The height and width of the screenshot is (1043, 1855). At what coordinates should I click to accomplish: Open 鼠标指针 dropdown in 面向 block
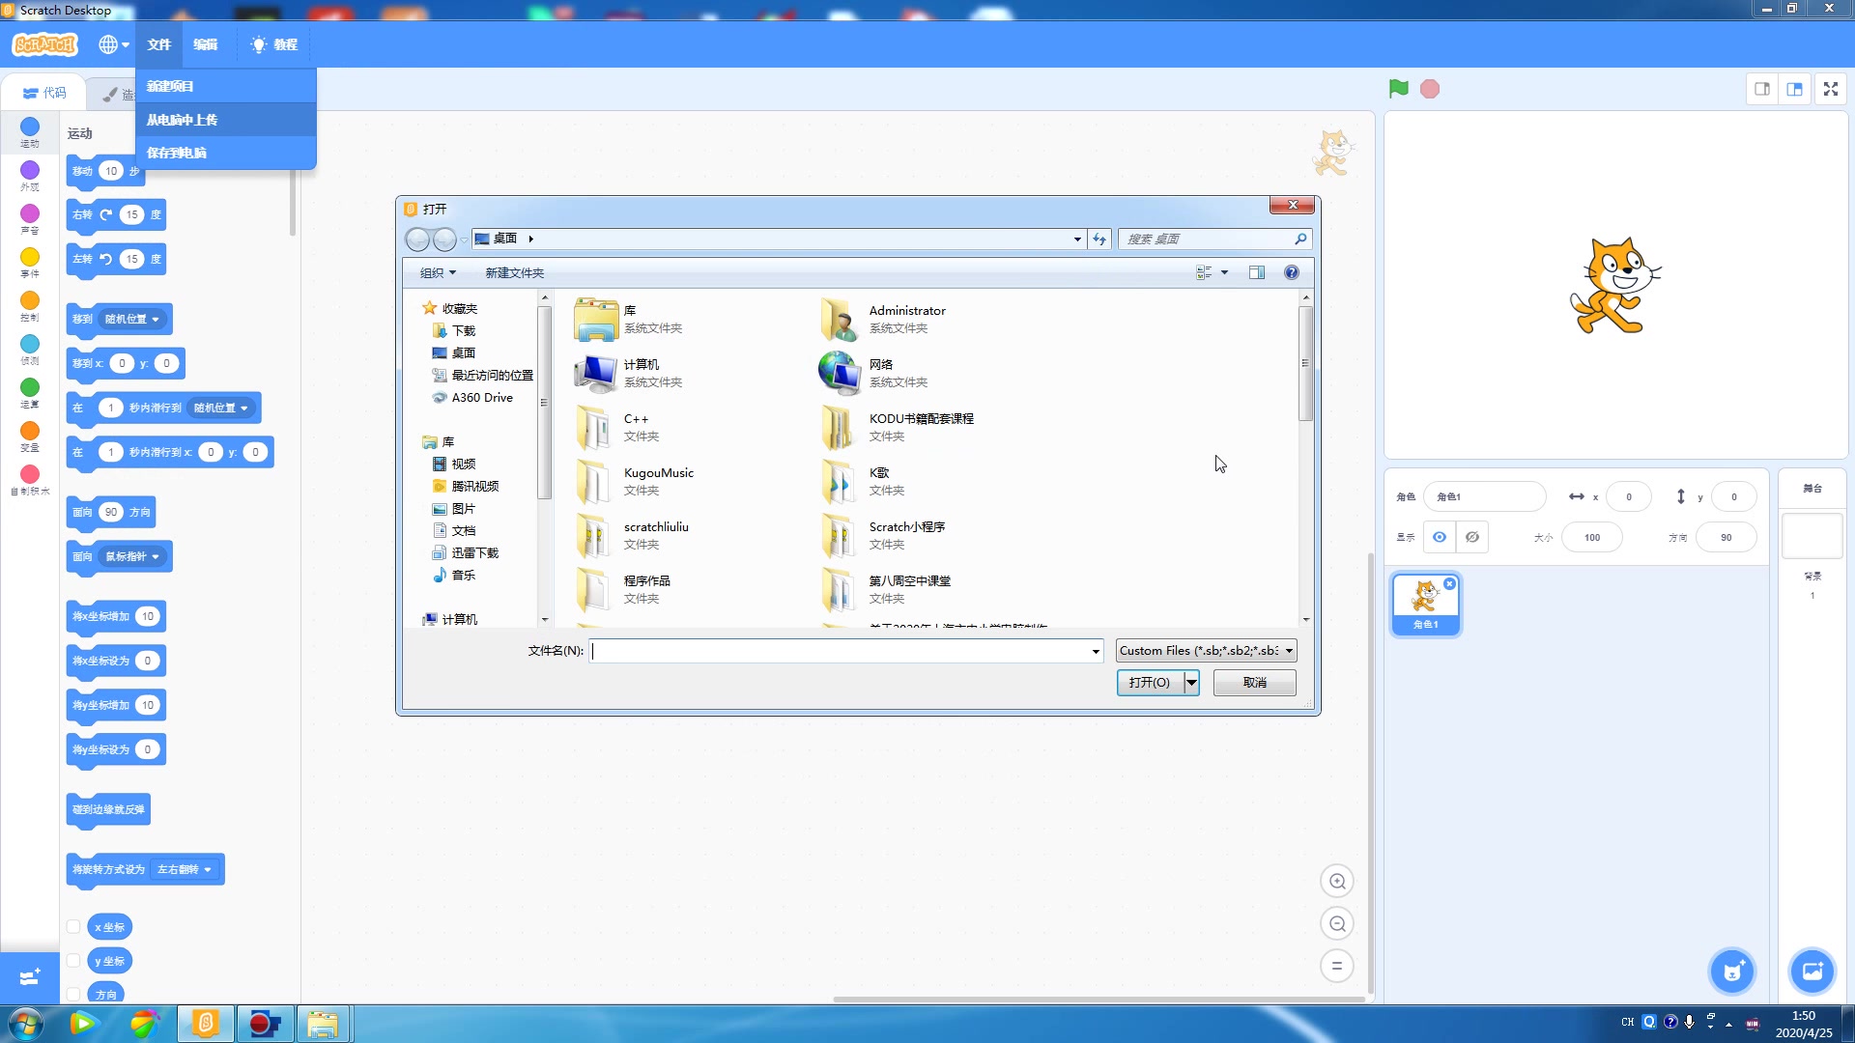(x=132, y=556)
